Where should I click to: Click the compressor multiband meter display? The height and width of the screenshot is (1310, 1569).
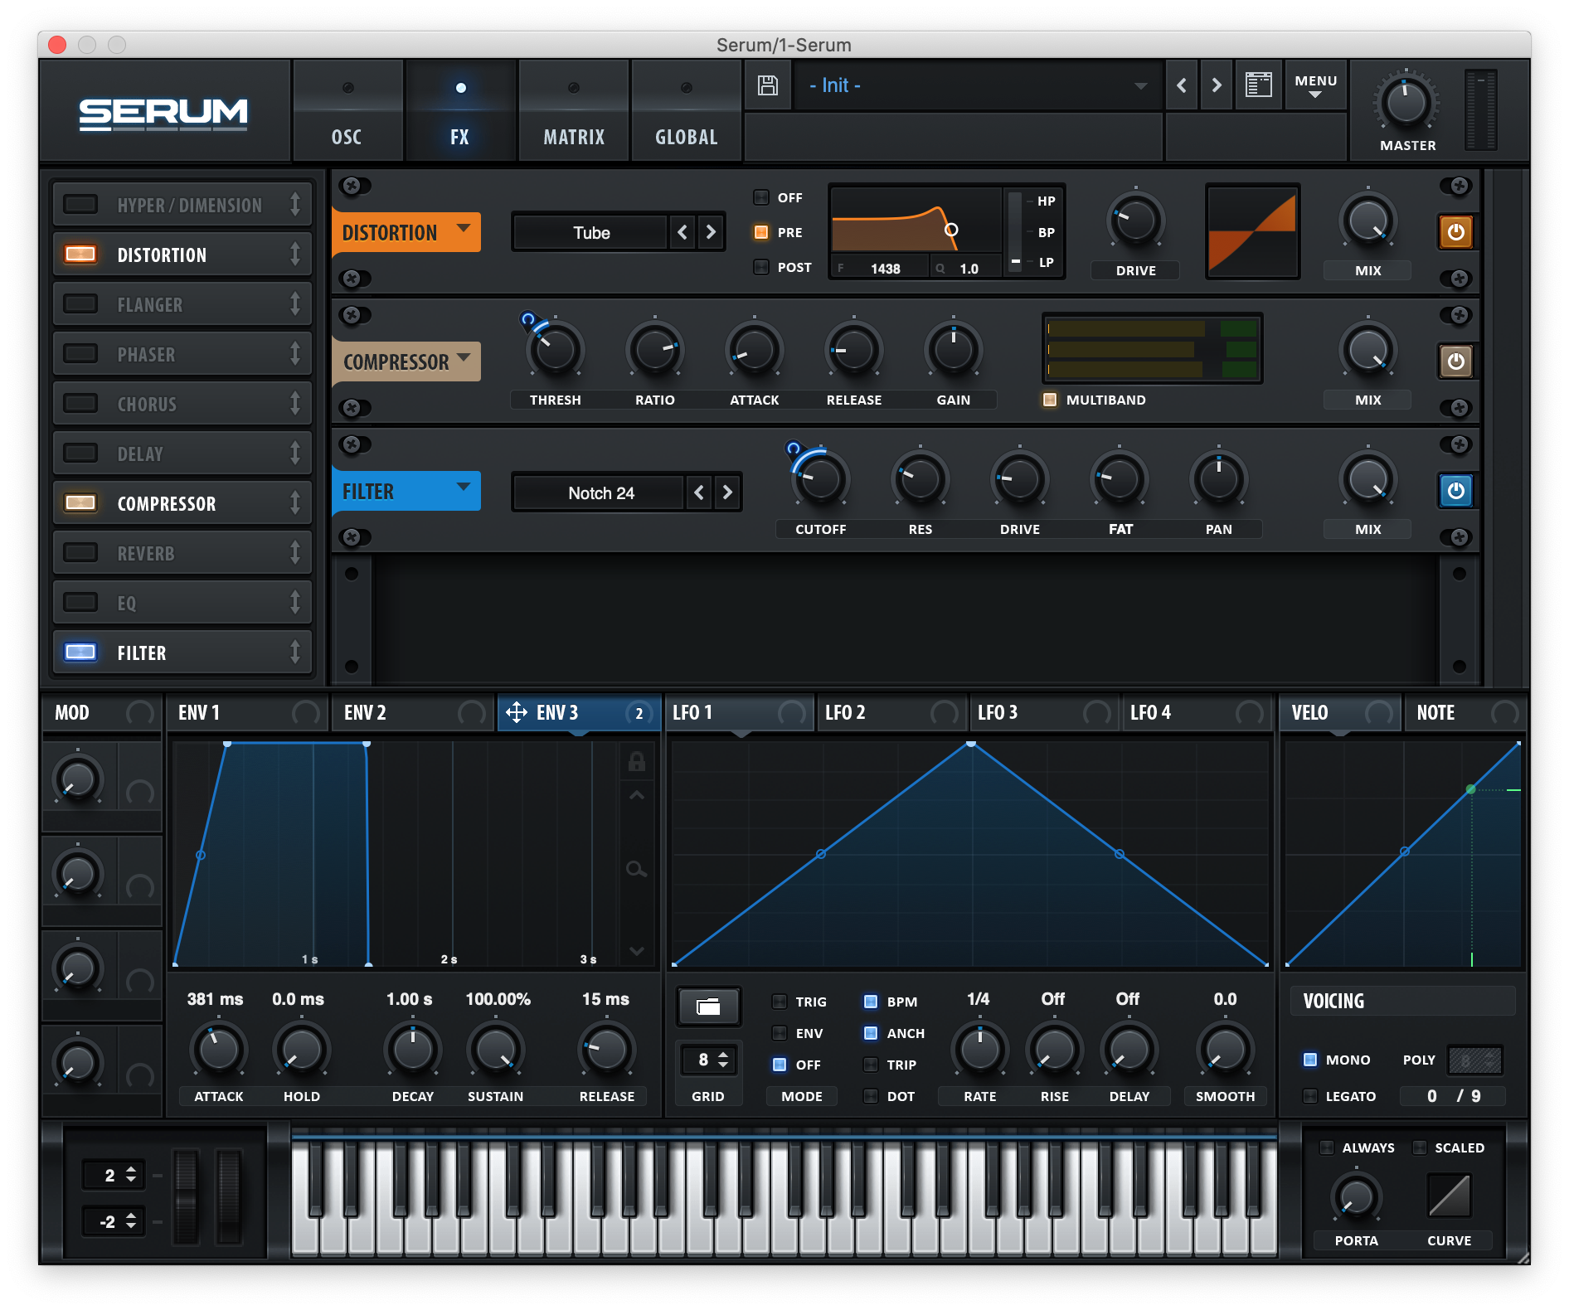click(1151, 348)
